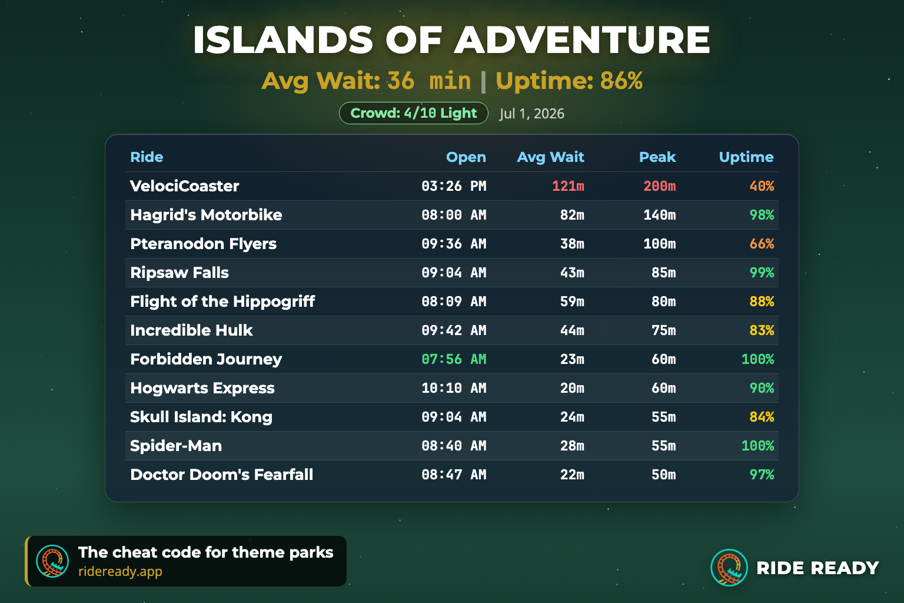Sort by the Ride column header
The width and height of the screenshot is (904, 603).
pyautogui.click(x=147, y=157)
